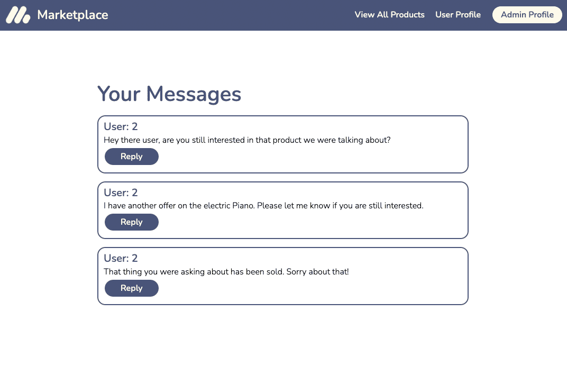Click the Marketplace logo icon
Image resolution: width=567 pixels, height=385 pixels.
pyautogui.click(x=18, y=15)
